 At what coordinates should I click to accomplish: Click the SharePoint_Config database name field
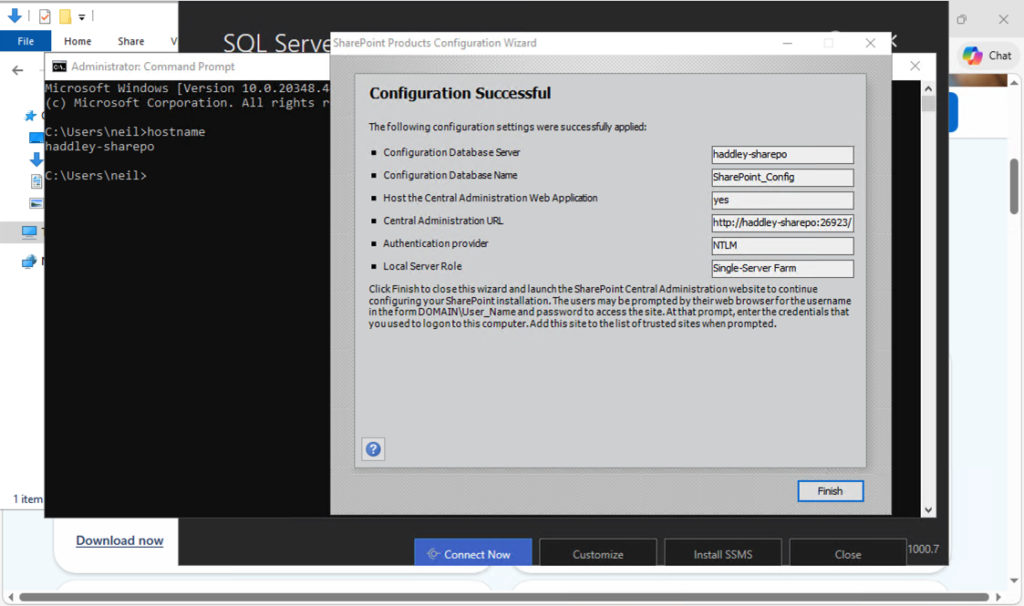pos(782,178)
